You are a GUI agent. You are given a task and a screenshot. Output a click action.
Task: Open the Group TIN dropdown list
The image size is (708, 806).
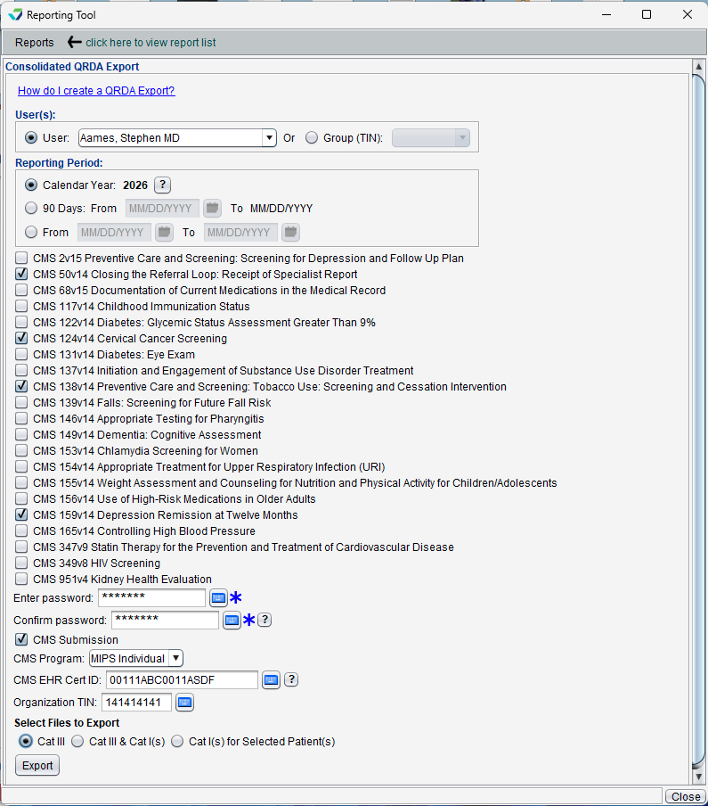(461, 137)
